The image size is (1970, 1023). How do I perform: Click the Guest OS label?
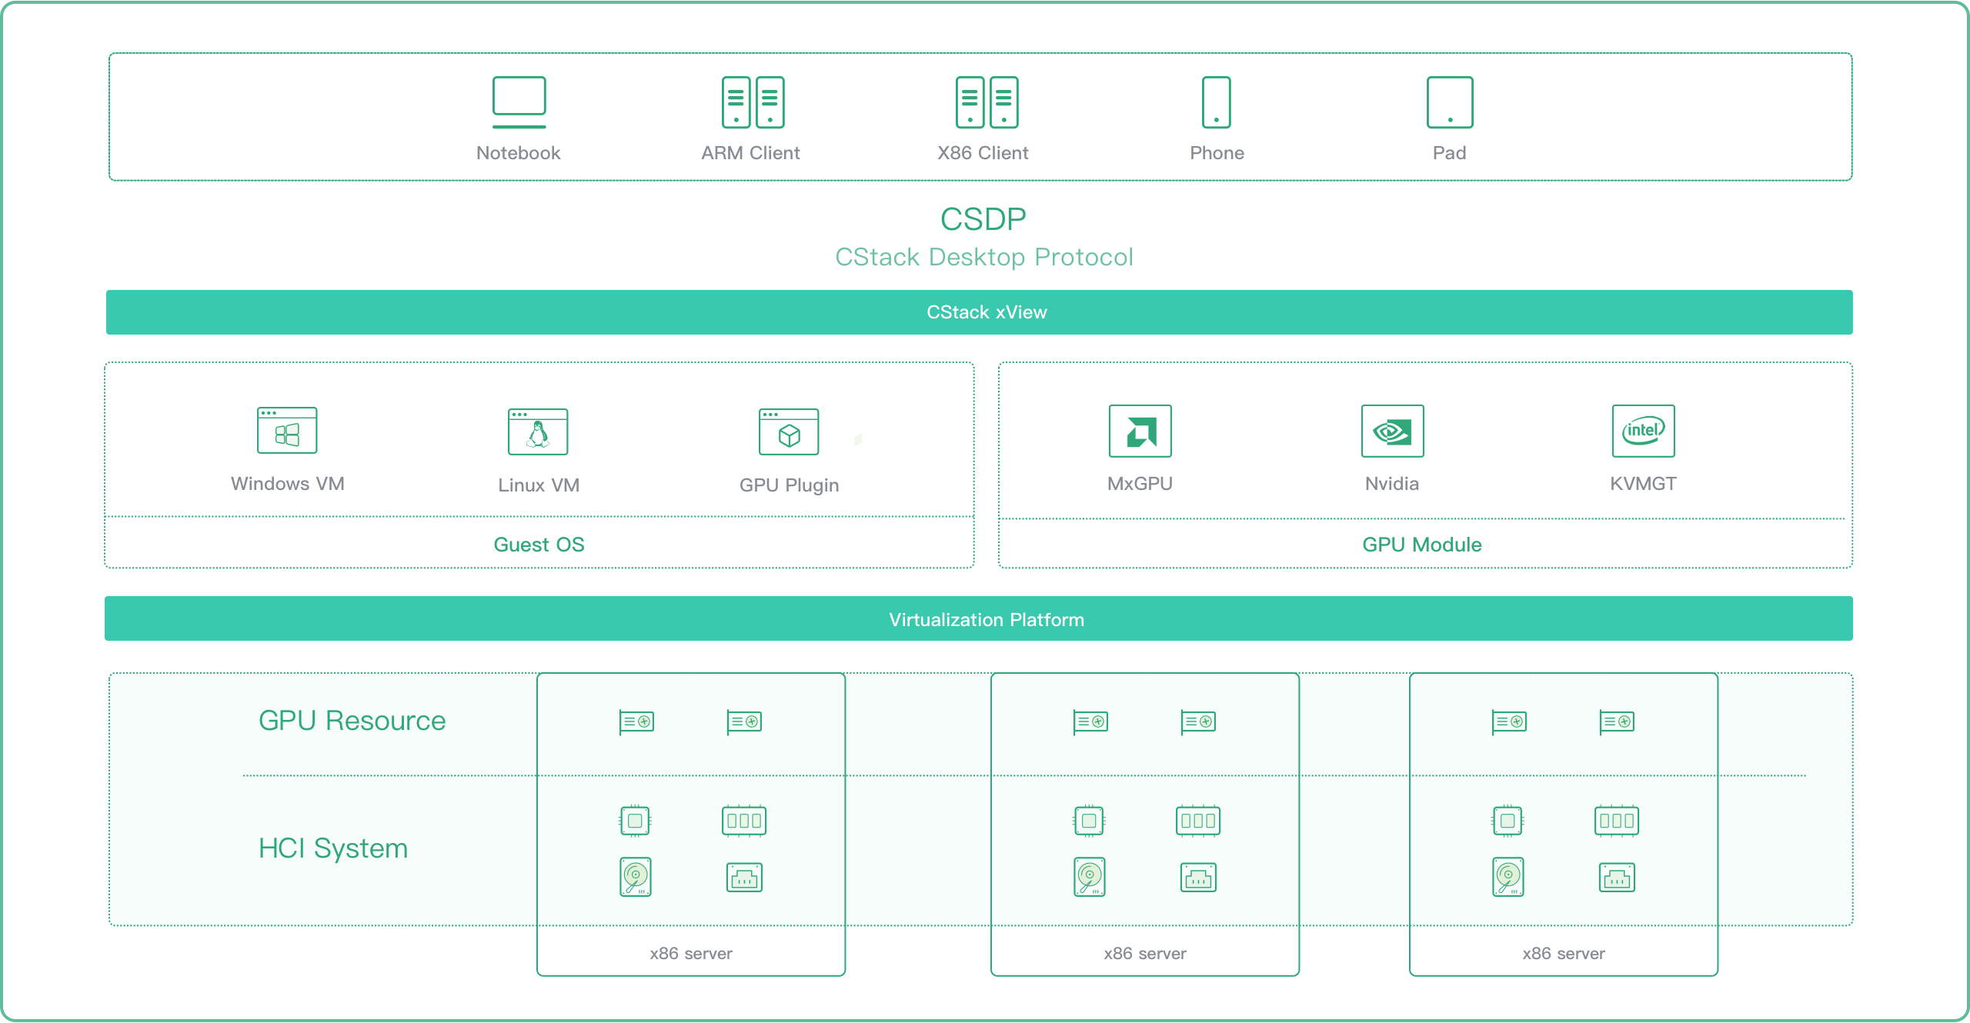pos(539,545)
